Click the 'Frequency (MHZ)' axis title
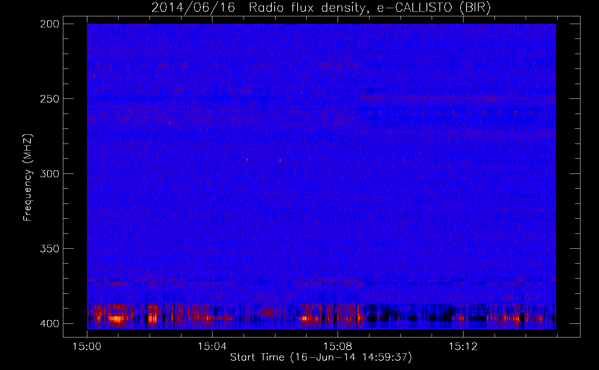This screenshot has width=599, height=370. pyautogui.click(x=28, y=177)
